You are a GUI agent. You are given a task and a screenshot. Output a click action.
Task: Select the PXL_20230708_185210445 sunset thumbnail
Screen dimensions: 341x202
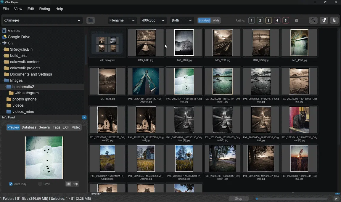pyautogui.click(x=299, y=158)
